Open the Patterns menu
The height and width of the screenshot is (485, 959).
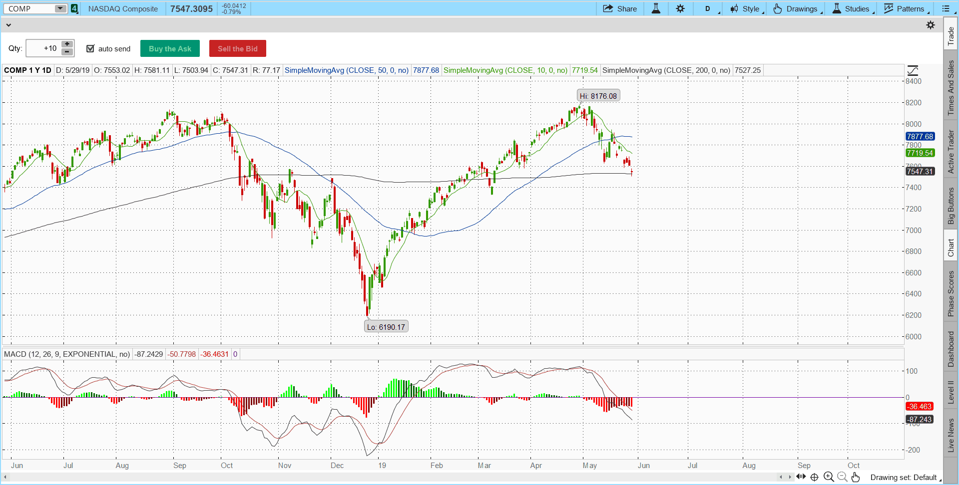[x=906, y=8]
